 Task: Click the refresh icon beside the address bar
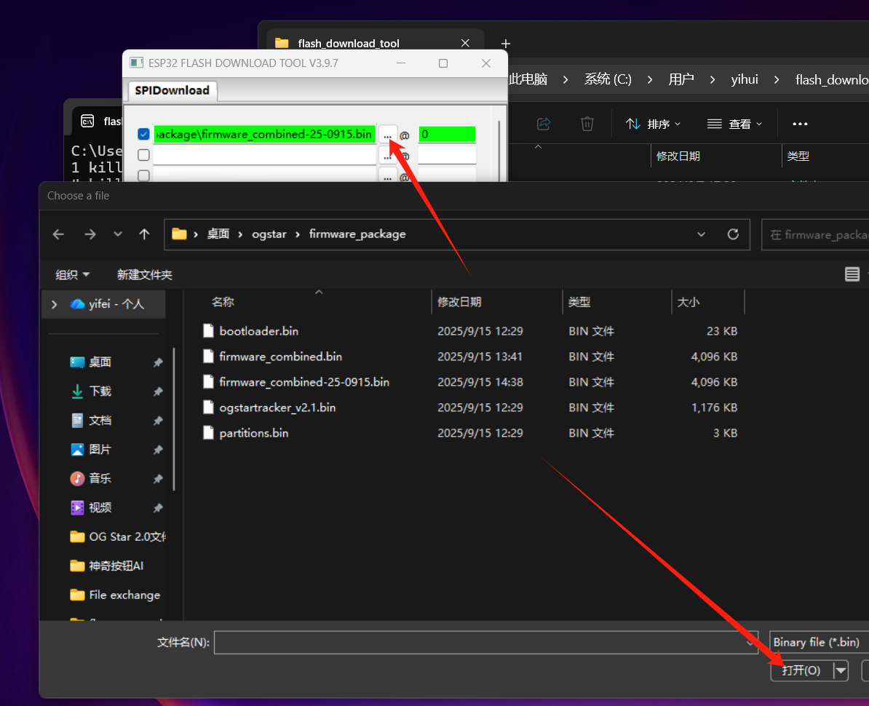tap(733, 234)
